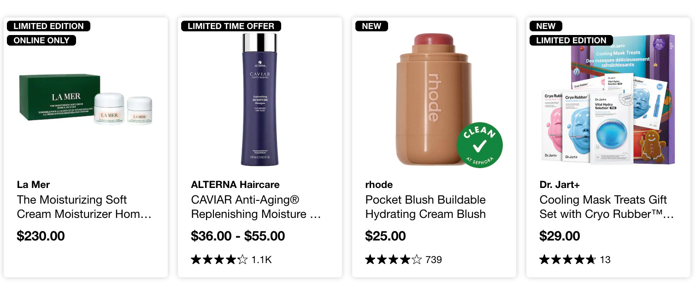Open the ALTERNA Caviar shampoo bottle image
This screenshot has height=293, width=696.
(x=260, y=100)
